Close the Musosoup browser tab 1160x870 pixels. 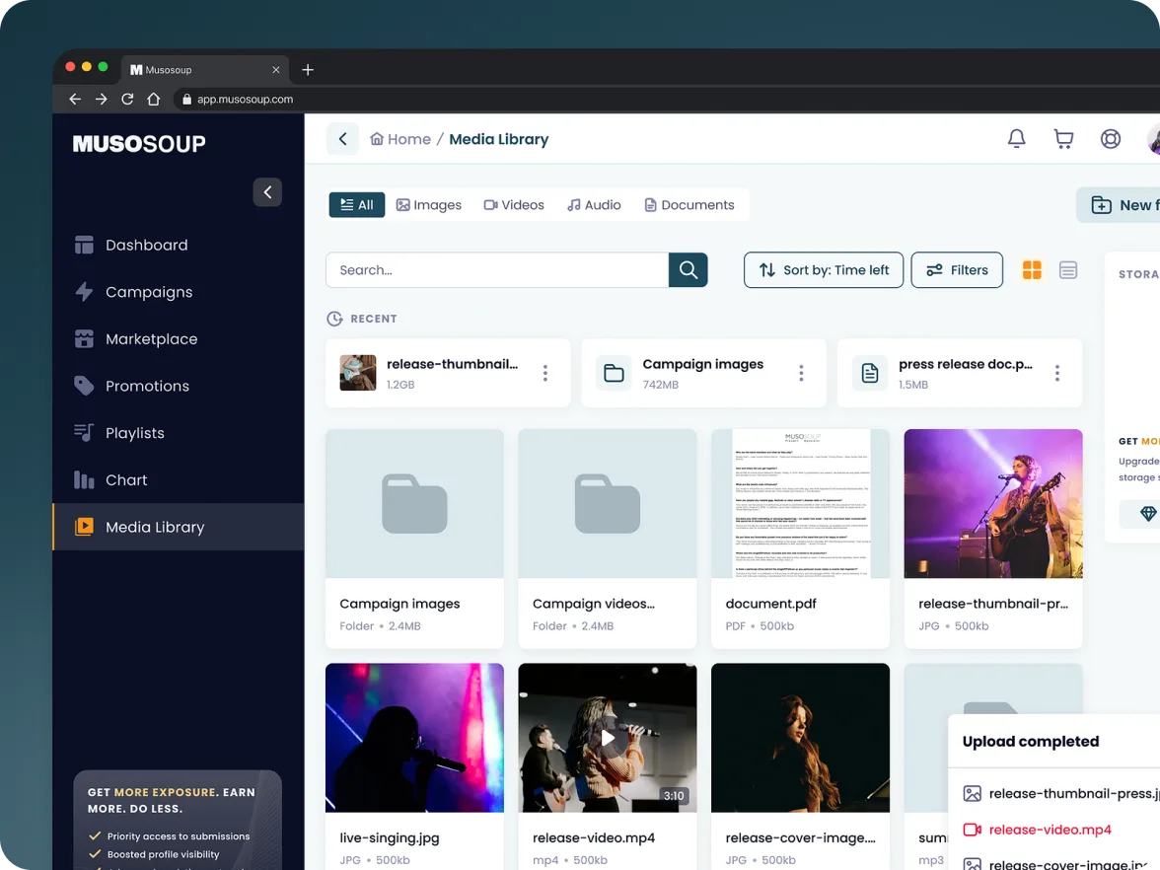point(276,69)
